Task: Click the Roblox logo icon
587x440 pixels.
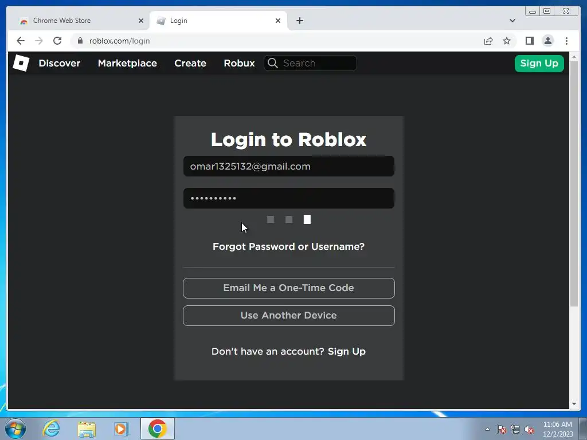Action: (x=21, y=63)
